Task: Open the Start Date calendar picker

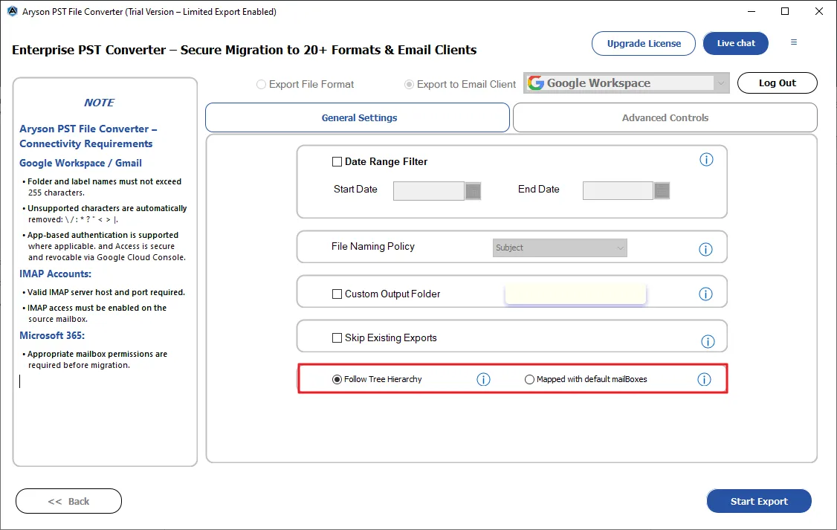Action: [x=473, y=191]
